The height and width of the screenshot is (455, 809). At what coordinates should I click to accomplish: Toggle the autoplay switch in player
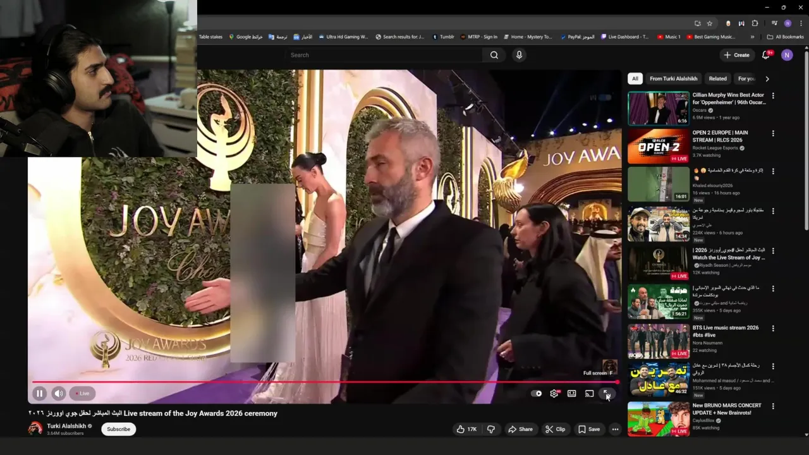coord(537,393)
